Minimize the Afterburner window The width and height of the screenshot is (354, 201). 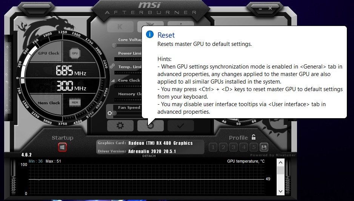pyautogui.click(x=260, y=9)
